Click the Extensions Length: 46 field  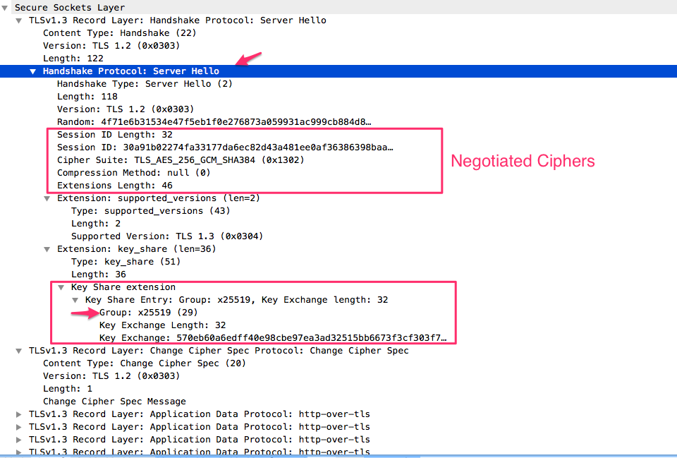coord(114,186)
